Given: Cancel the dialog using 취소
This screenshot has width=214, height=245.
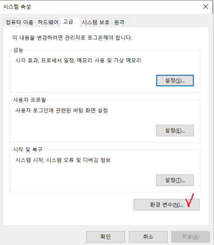Looking at the screenshot, I should click(x=148, y=237).
